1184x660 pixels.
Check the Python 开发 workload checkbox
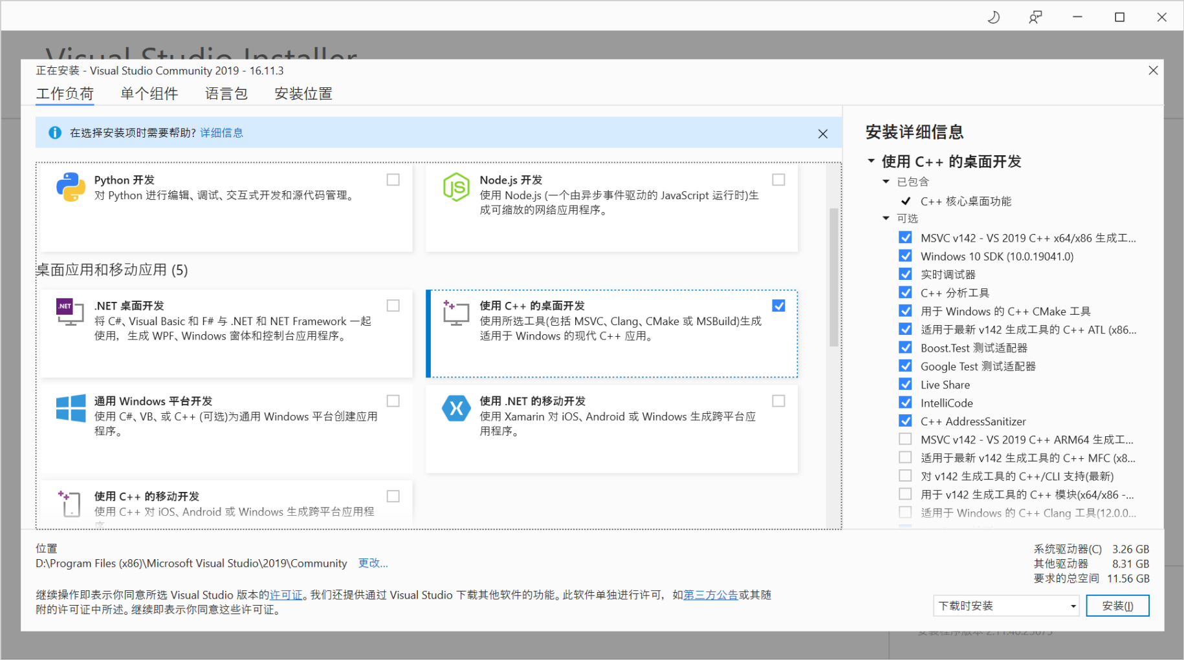click(393, 180)
